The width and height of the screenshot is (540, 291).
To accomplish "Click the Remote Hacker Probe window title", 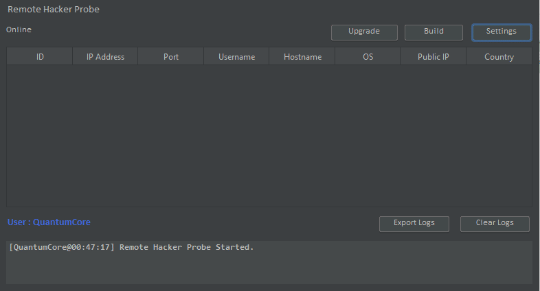I will tap(54, 10).
